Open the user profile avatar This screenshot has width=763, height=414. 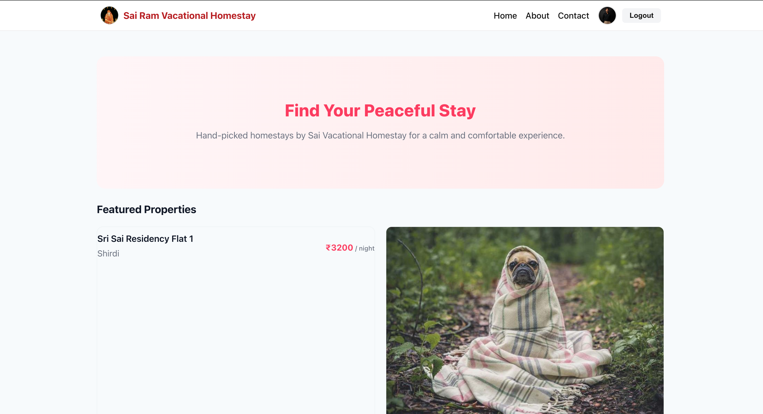coord(607,15)
